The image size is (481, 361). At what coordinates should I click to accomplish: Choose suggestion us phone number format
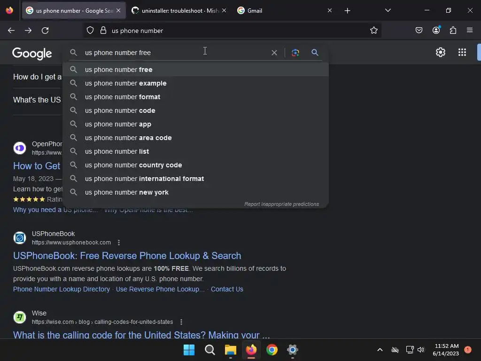click(196, 97)
